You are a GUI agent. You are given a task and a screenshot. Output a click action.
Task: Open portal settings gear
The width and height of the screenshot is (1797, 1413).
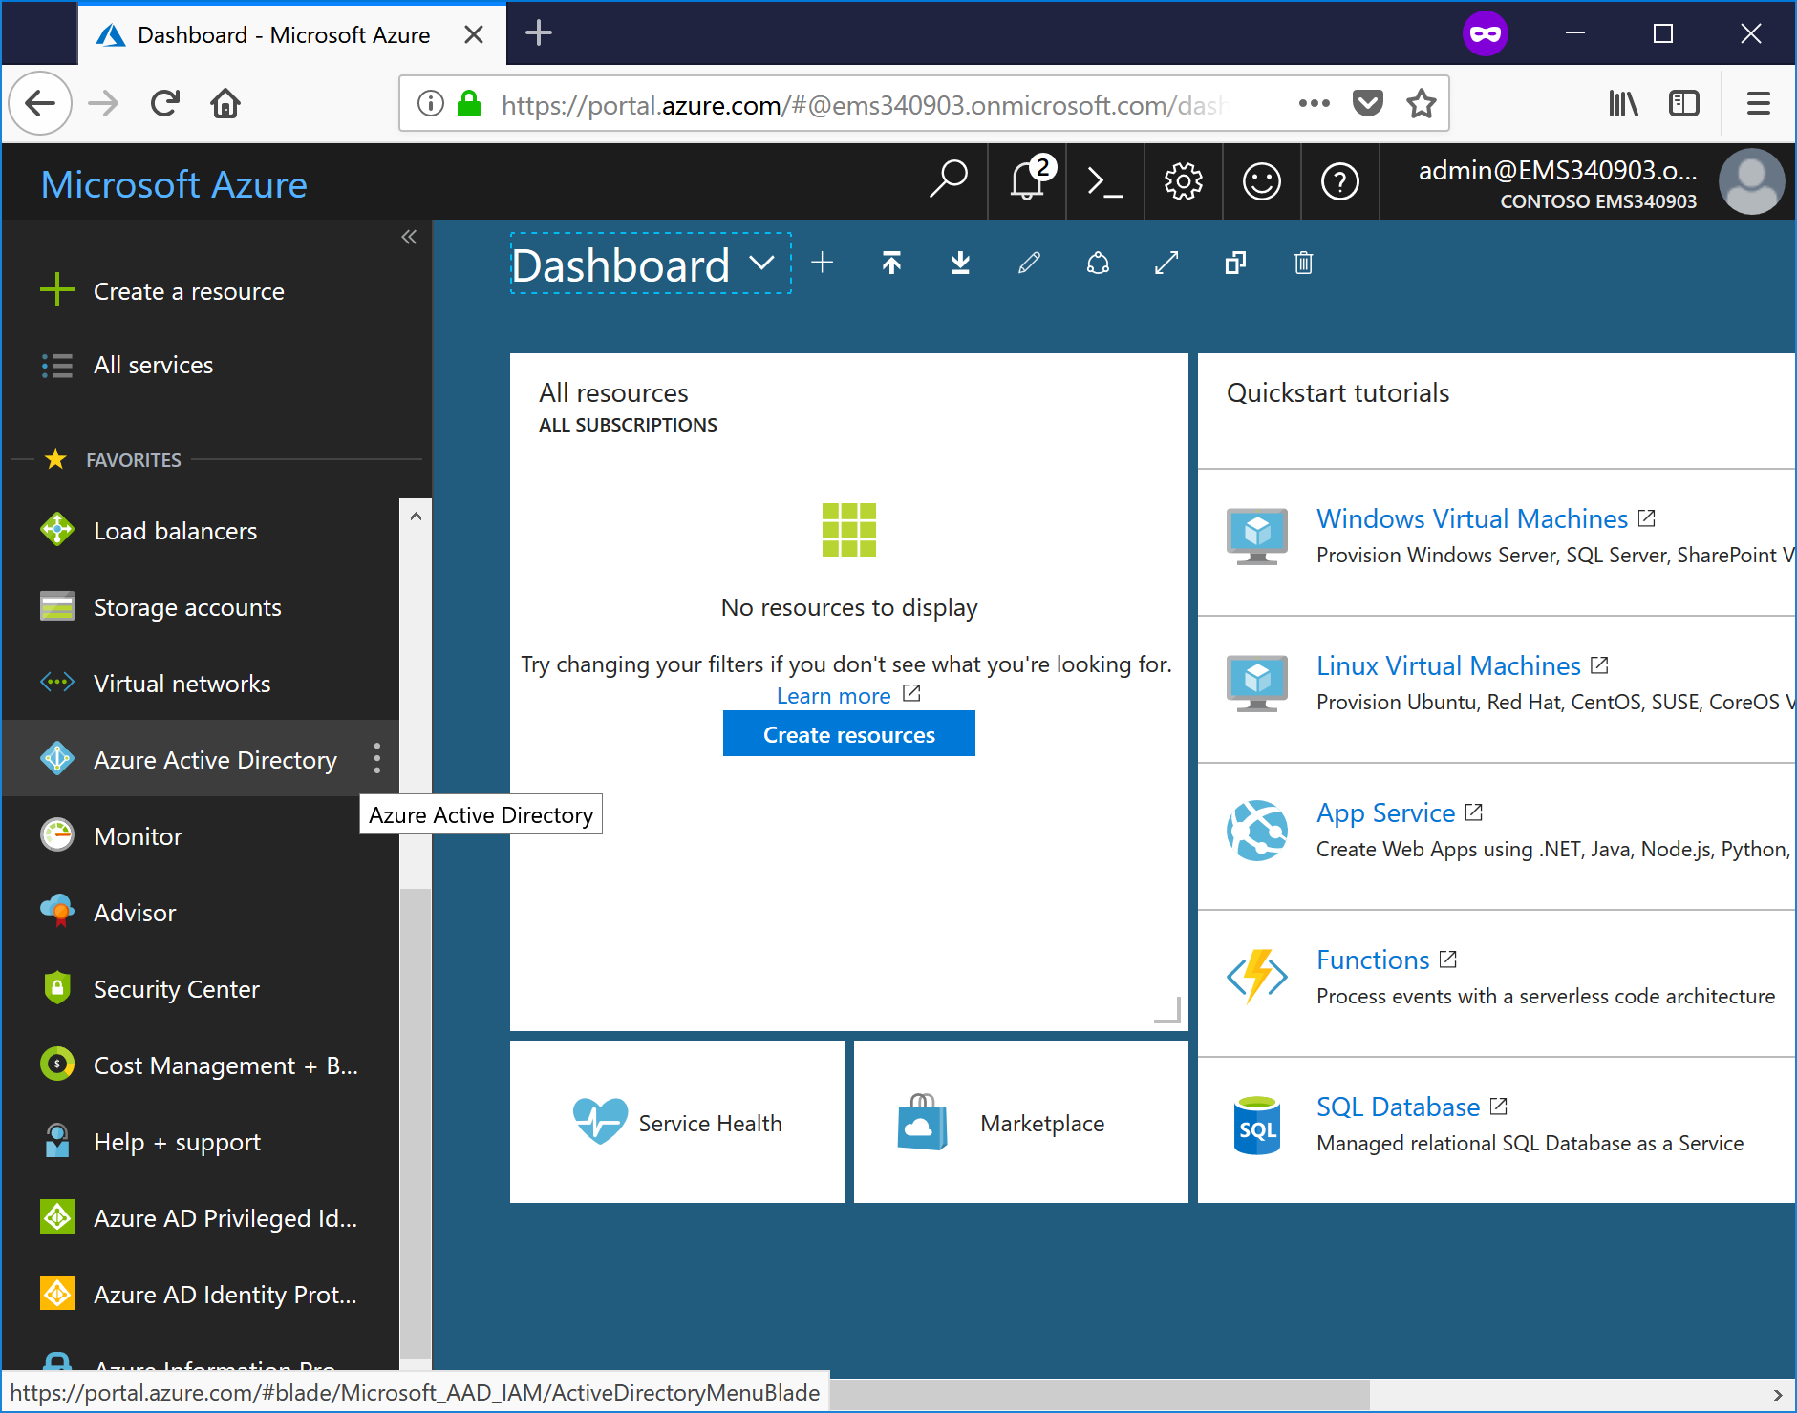point(1184,180)
